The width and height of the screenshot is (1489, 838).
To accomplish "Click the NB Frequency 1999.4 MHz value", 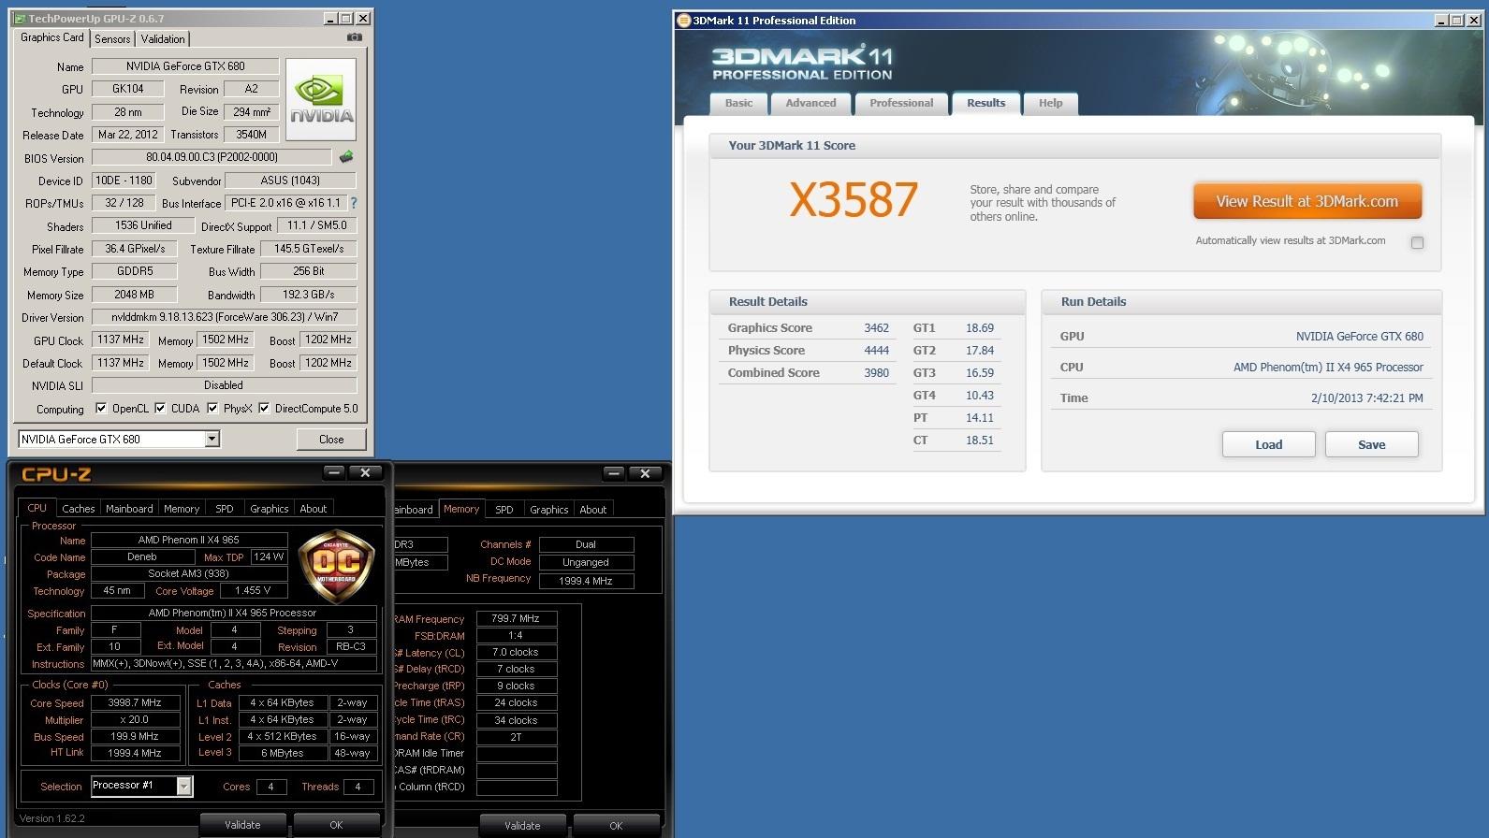I will point(586,581).
